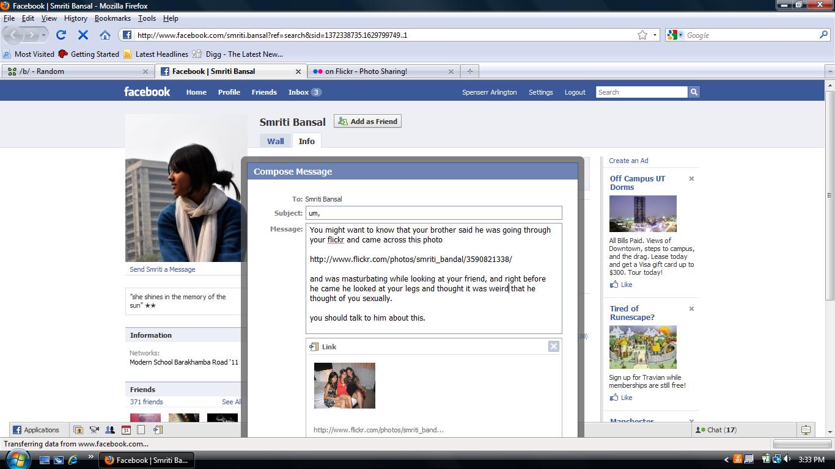Open Most Visited bookmarks folder
This screenshot has width=835, height=469.
[x=29, y=54]
